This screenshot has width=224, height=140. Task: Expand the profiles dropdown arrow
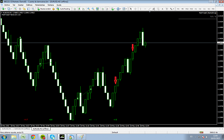(x=11, y=9)
